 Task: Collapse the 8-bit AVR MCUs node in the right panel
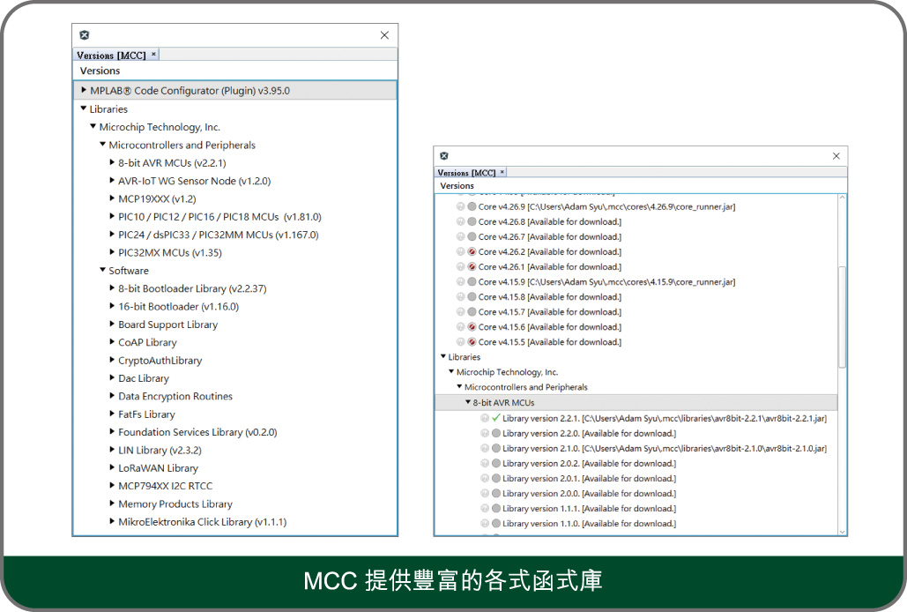[x=468, y=402]
